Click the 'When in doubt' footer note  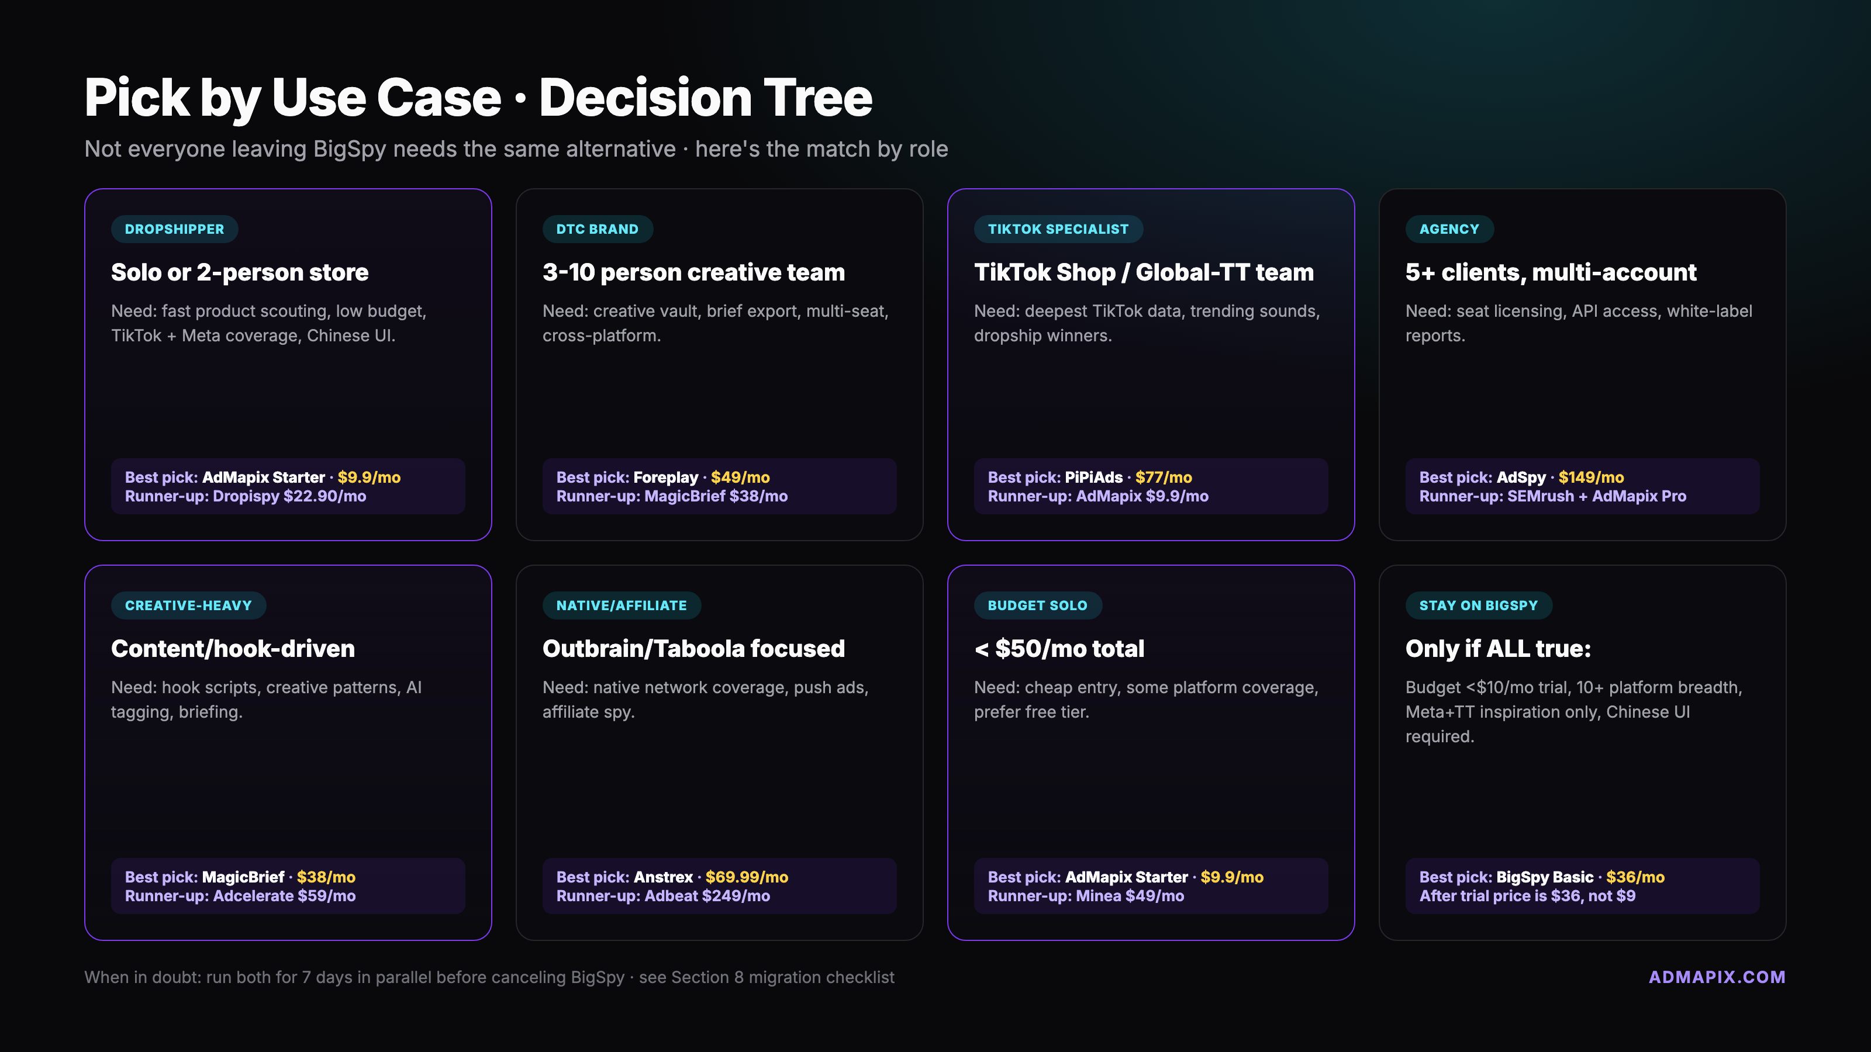pos(489,977)
